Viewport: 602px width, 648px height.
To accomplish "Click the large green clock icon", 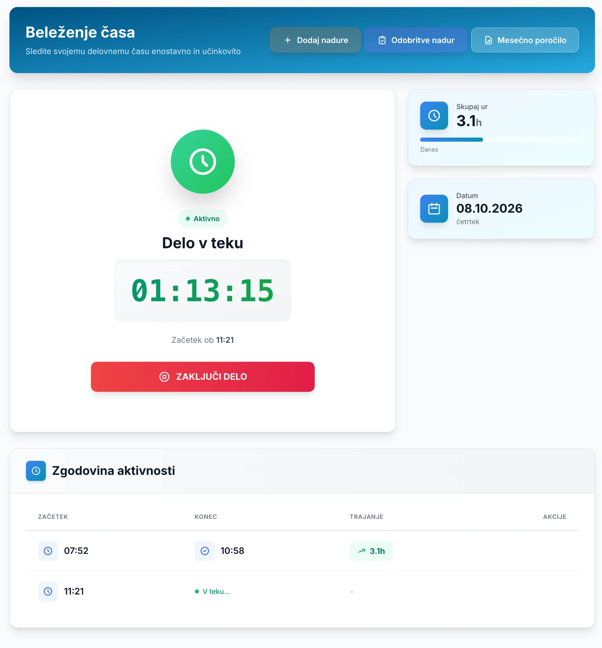I will pos(203,162).
